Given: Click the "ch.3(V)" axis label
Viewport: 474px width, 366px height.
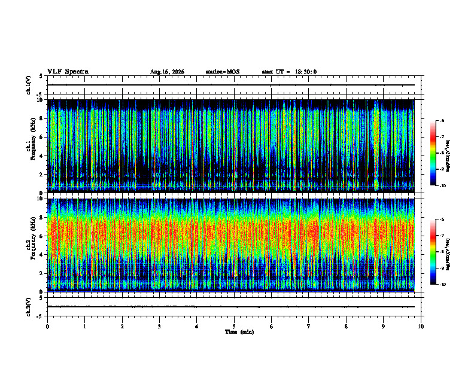Looking at the screenshot, I should (29, 307).
